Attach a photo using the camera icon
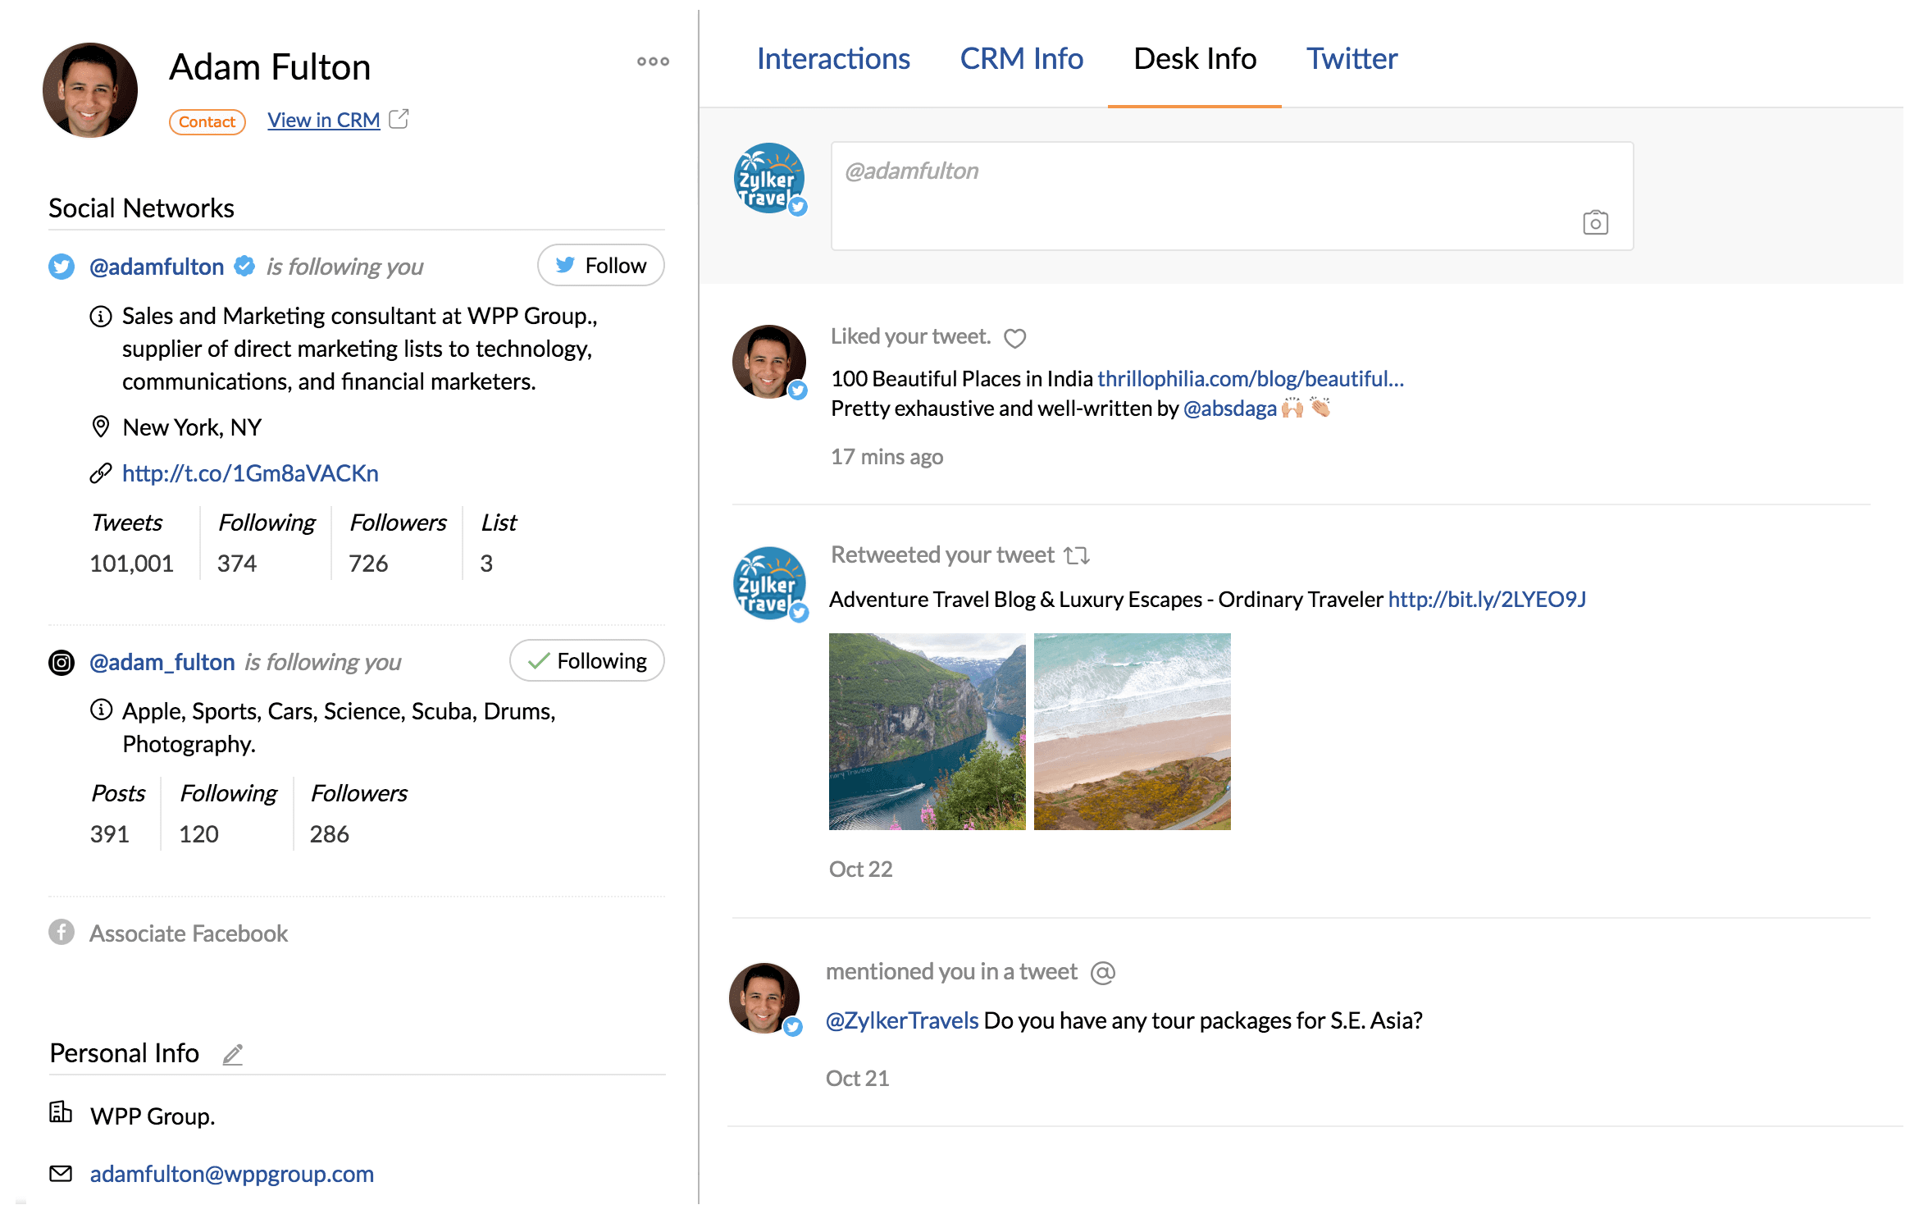The width and height of the screenshot is (1919, 1214). (x=1595, y=222)
